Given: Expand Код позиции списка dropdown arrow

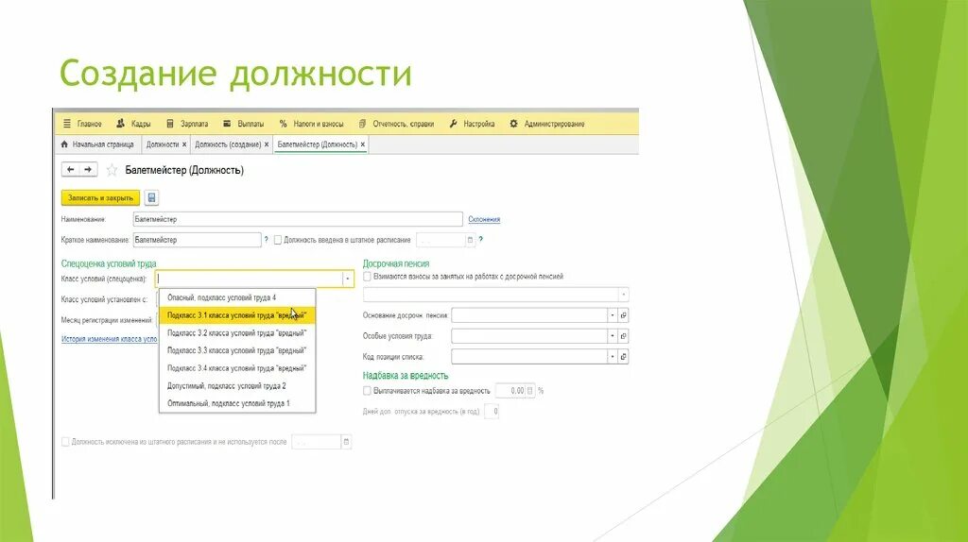Looking at the screenshot, I should point(613,356).
